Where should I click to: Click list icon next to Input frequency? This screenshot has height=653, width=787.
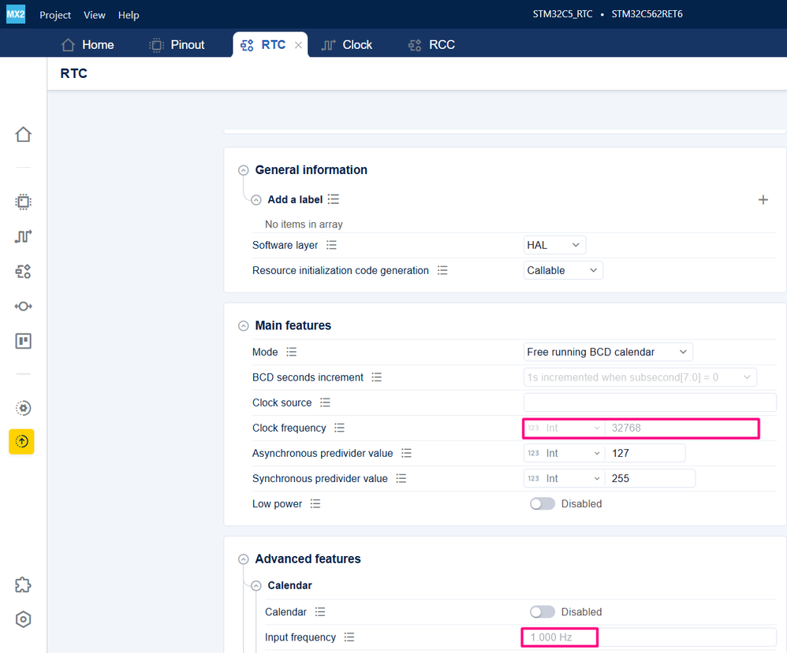pos(349,637)
